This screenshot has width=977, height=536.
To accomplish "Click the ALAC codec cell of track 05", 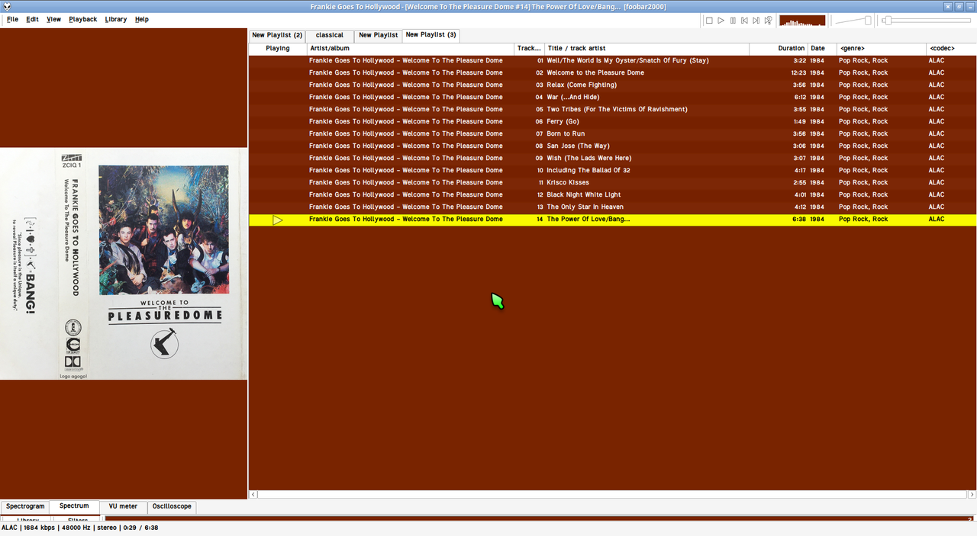I will [937, 109].
